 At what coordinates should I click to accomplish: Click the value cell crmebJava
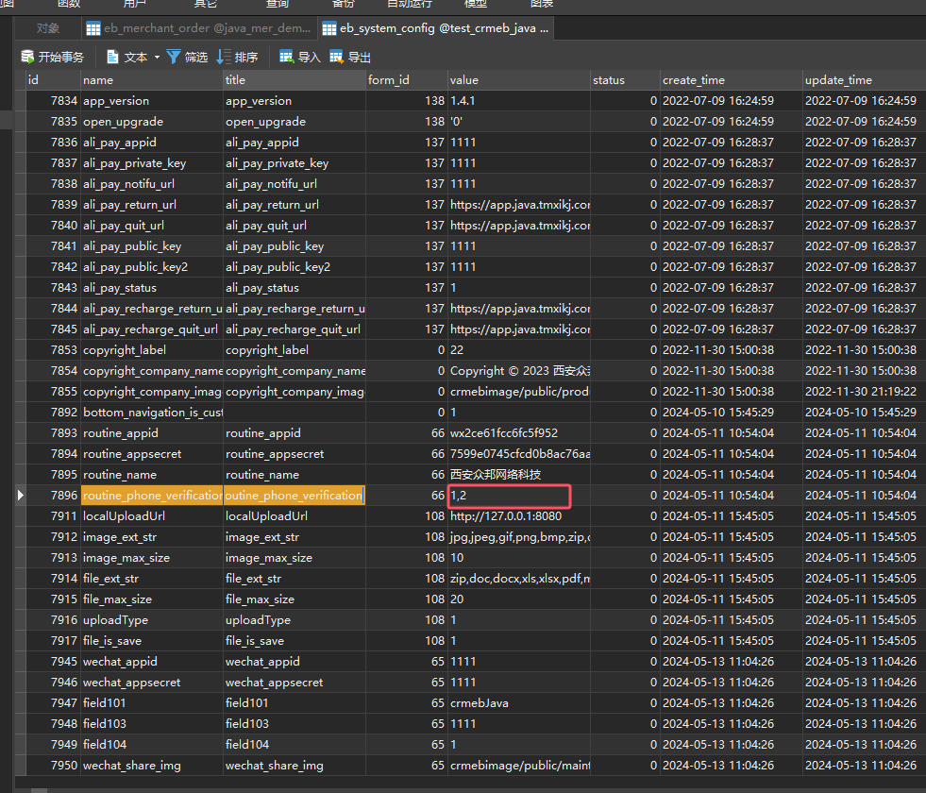[518, 703]
